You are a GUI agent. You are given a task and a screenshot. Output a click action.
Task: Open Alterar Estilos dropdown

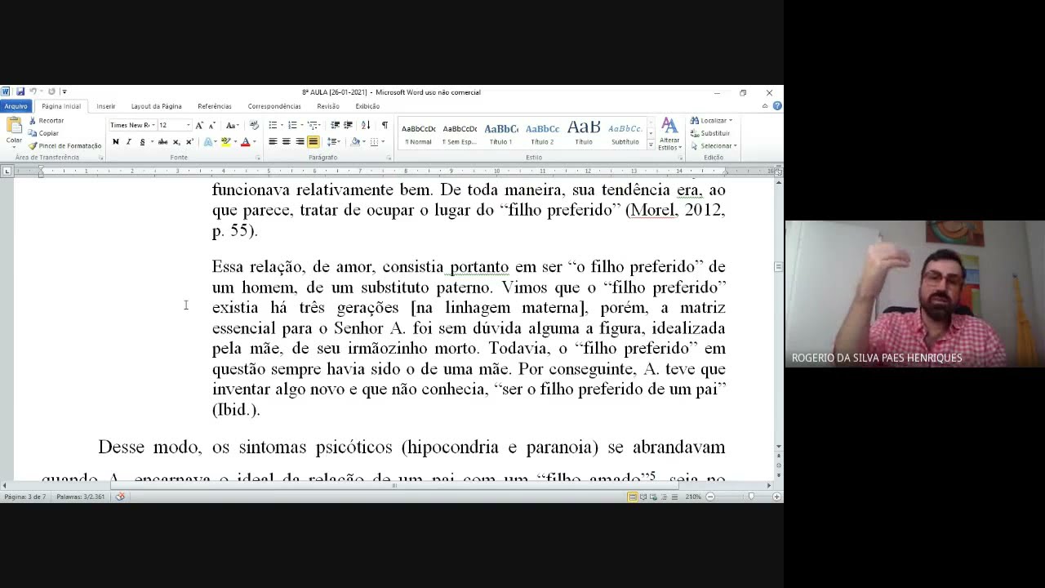pyautogui.click(x=669, y=134)
